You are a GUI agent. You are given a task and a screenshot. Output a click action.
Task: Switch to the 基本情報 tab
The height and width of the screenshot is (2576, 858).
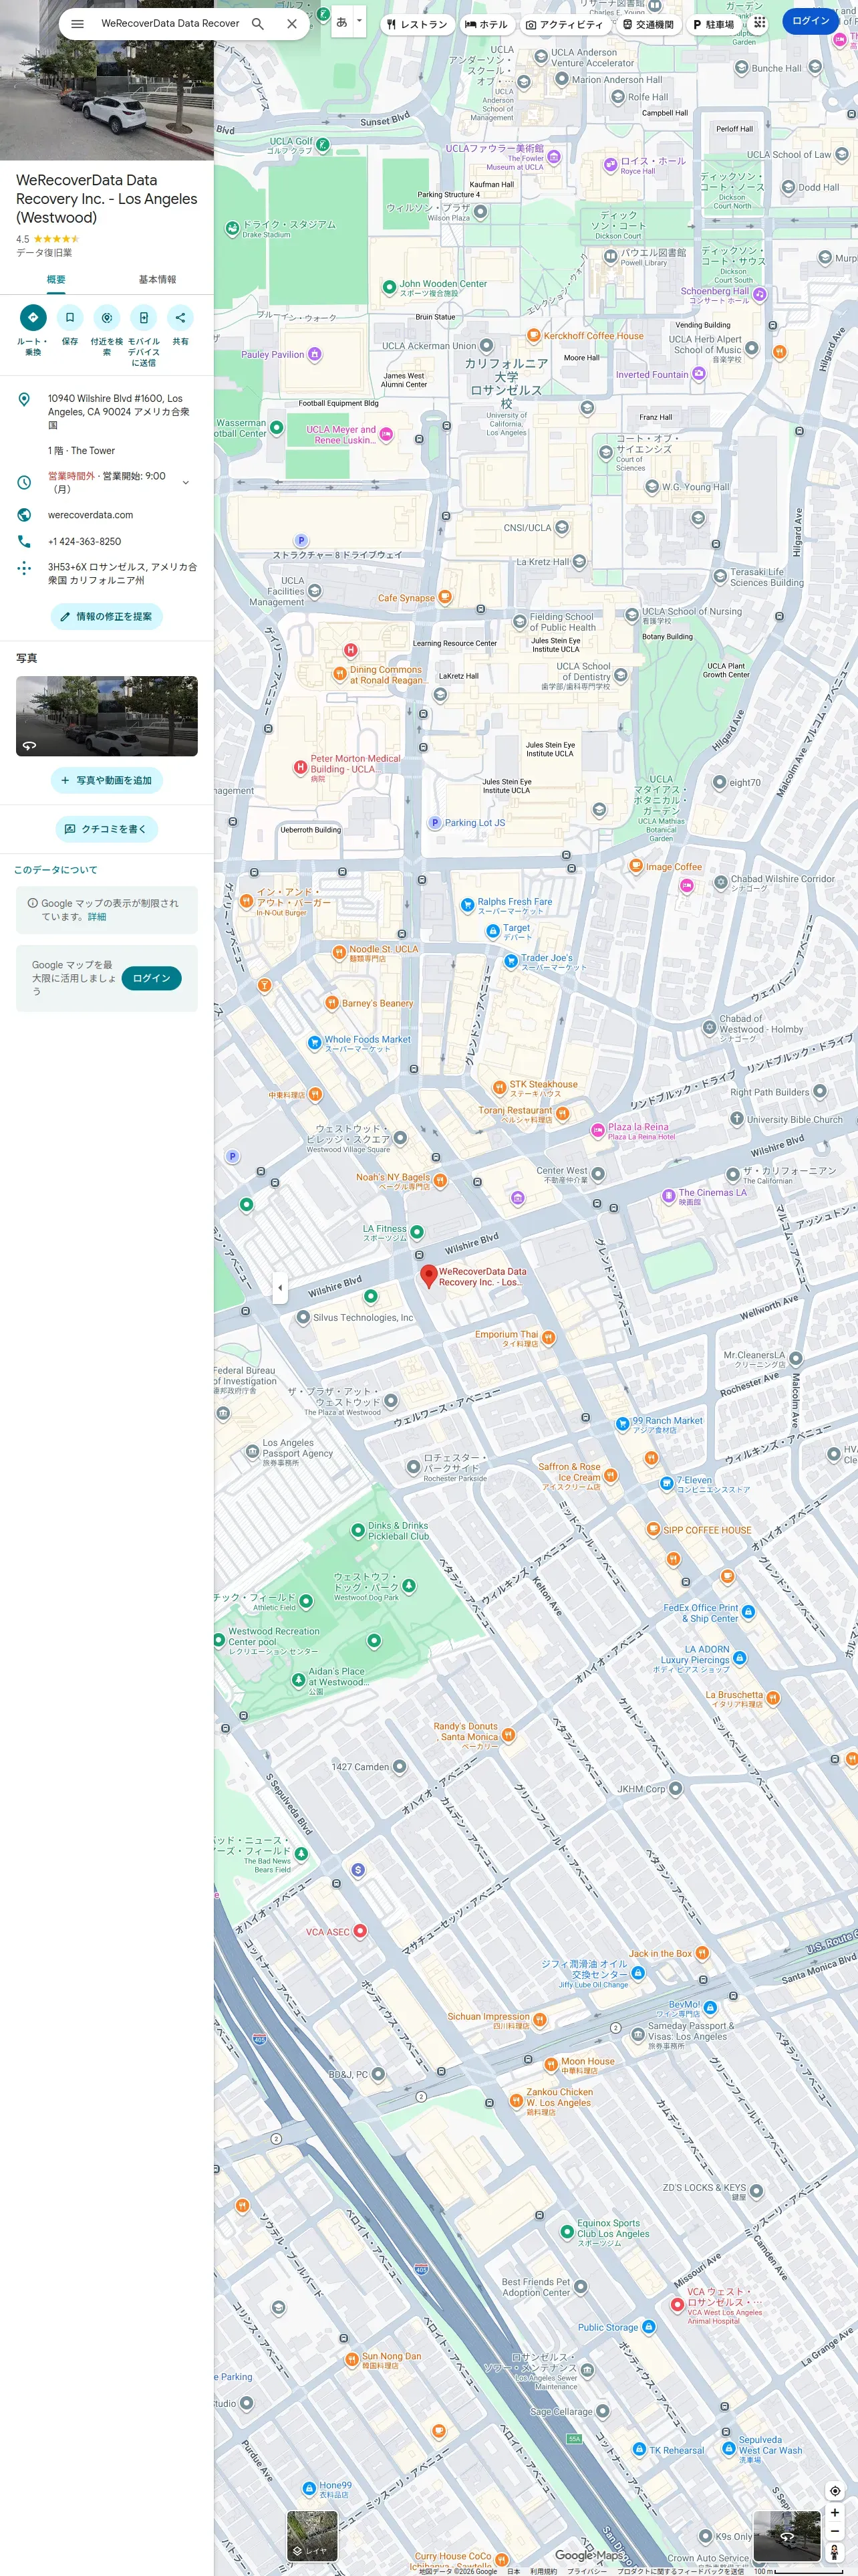[157, 280]
